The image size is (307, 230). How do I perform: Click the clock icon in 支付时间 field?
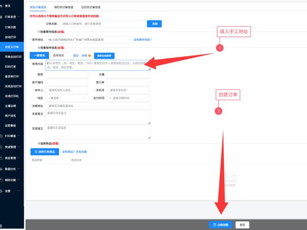coord(110,98)
